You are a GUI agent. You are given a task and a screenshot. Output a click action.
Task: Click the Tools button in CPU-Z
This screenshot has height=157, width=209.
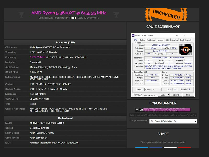point(162,95)
